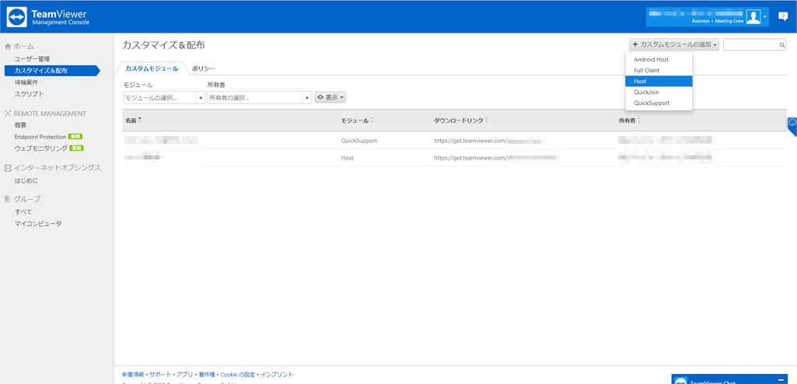
Task: Open スクリプト in the sidebar
Action: [29, 93]
